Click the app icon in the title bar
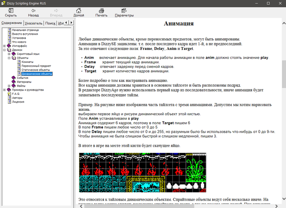This screenshot has width=286, height=208. coord(3,3)
